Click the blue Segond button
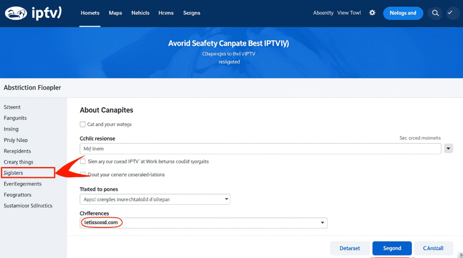 click(x=392, y=248)
